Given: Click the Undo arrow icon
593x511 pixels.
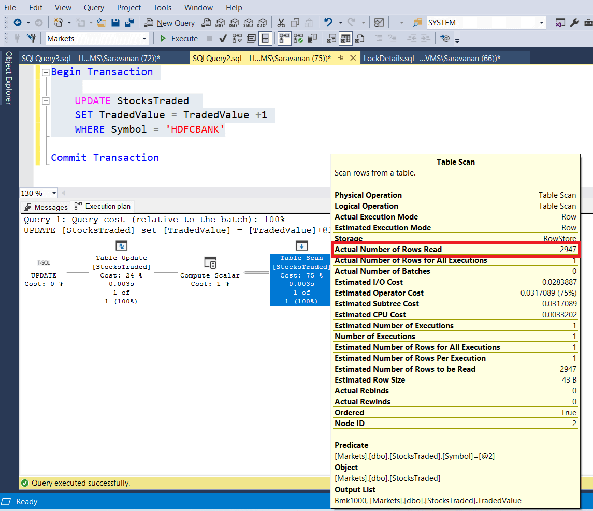Looking at the screenshot, I should pos(328,23).
